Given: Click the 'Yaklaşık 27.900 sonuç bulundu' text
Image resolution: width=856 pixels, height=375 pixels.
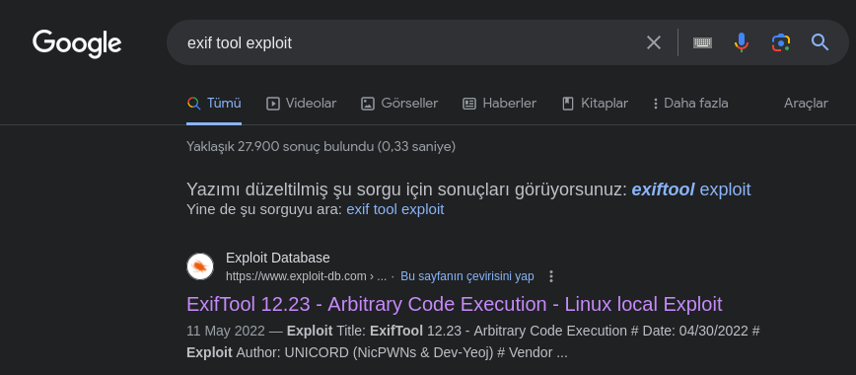Looking at the screenshot, I should tap(321, 146).
